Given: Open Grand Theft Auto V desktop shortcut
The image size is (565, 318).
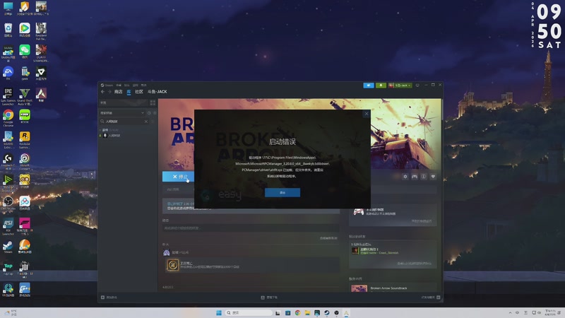Looking at the screenshot, I should tap(25, 96).
